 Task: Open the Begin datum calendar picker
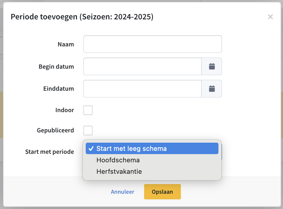click(x=212, y=66)
